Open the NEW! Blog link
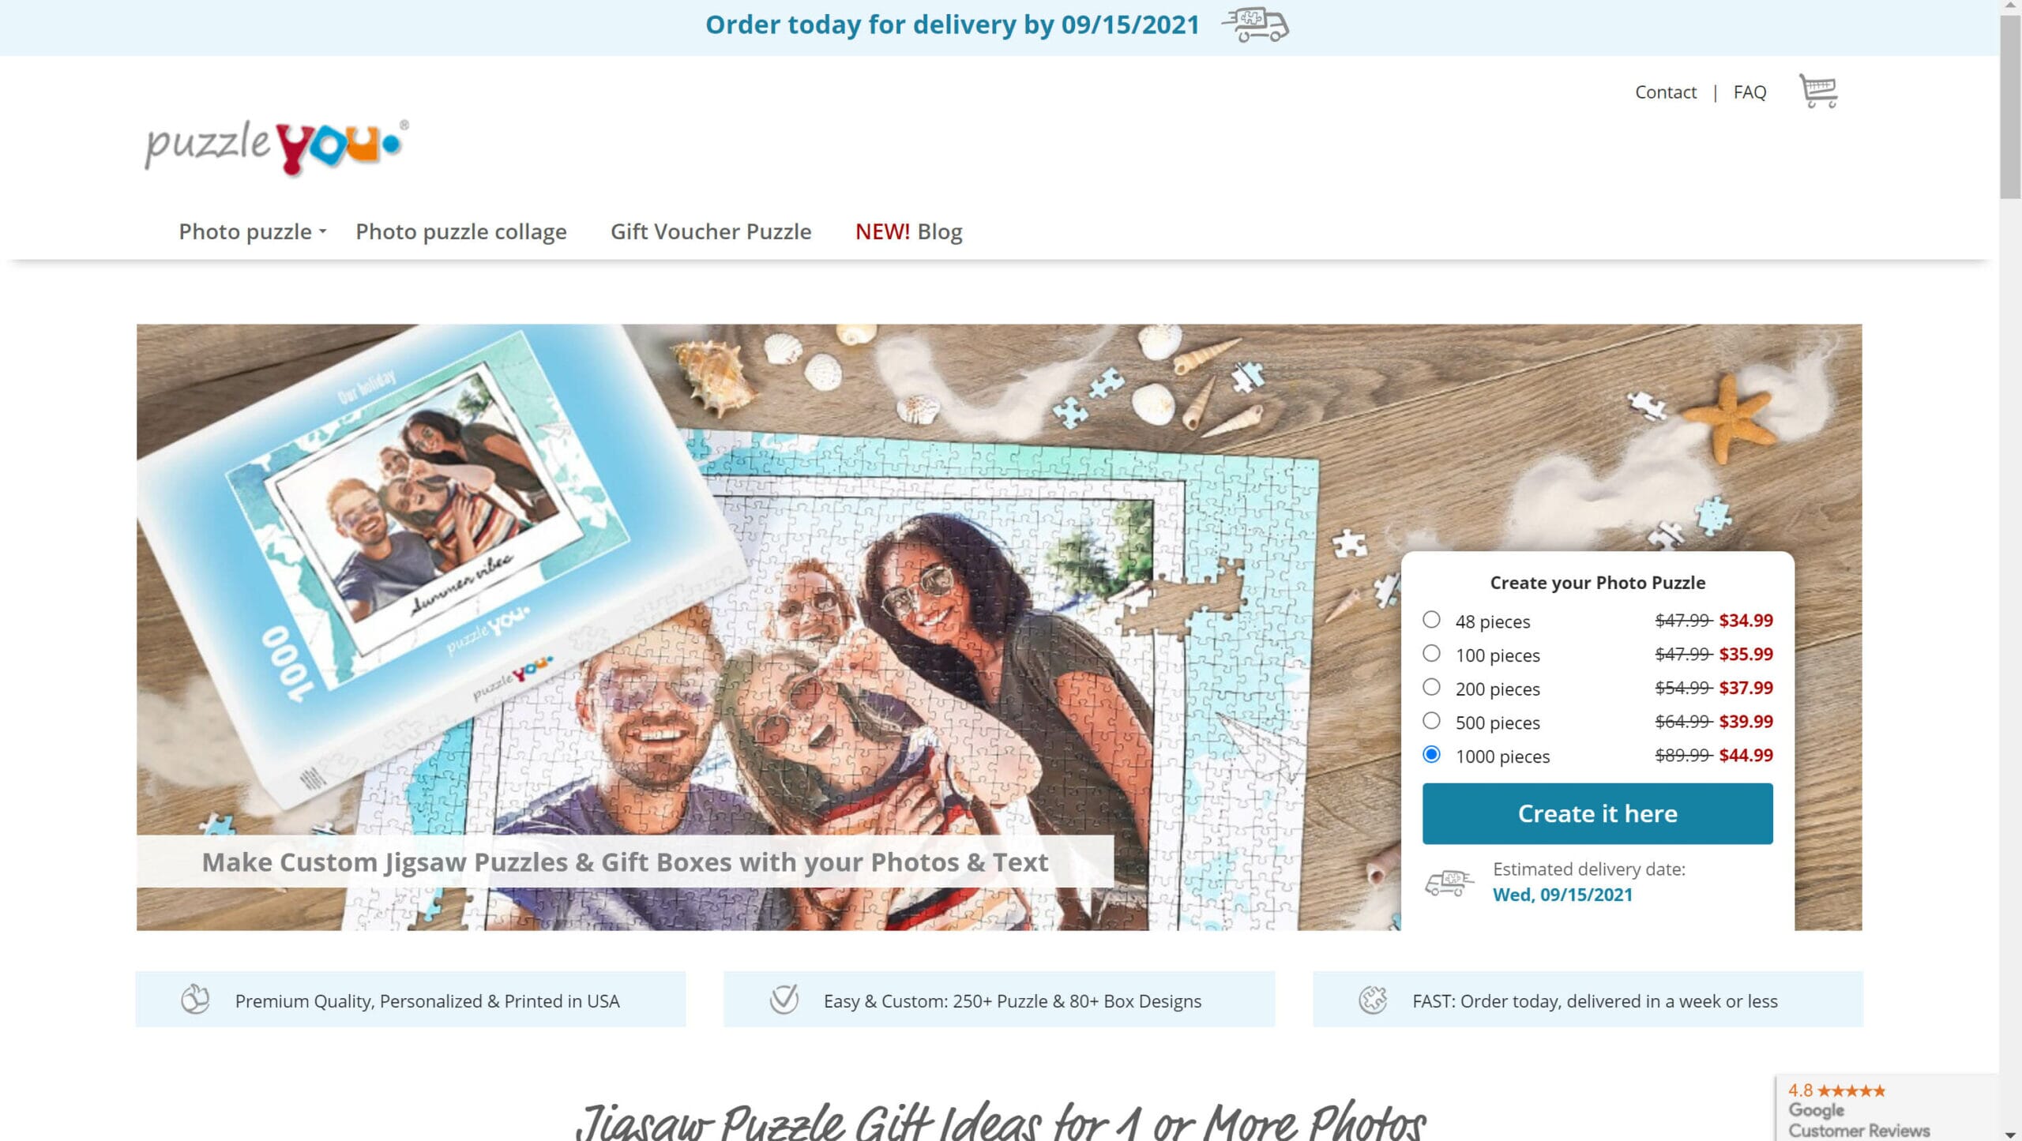The height and width of the screenshot is (1141, 2022). tap(908, 231)
